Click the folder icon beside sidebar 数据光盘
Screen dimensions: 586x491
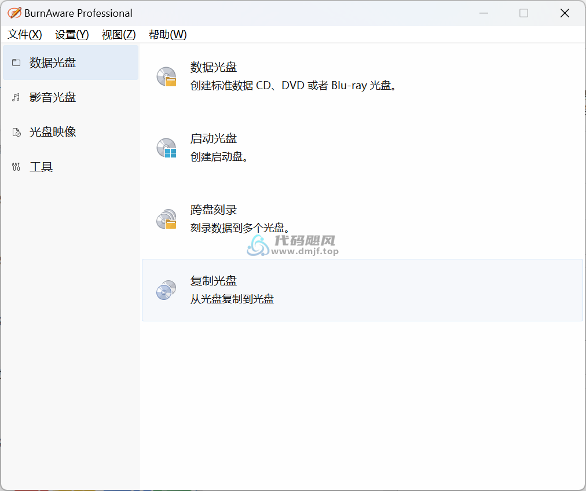pyautogui.click(x=16, y=63)
